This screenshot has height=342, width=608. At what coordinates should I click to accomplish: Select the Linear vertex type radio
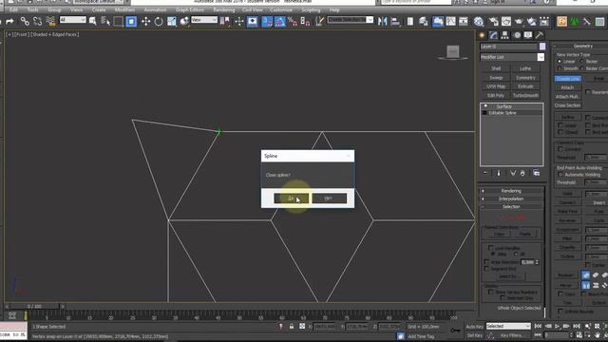tap(560, 61)
